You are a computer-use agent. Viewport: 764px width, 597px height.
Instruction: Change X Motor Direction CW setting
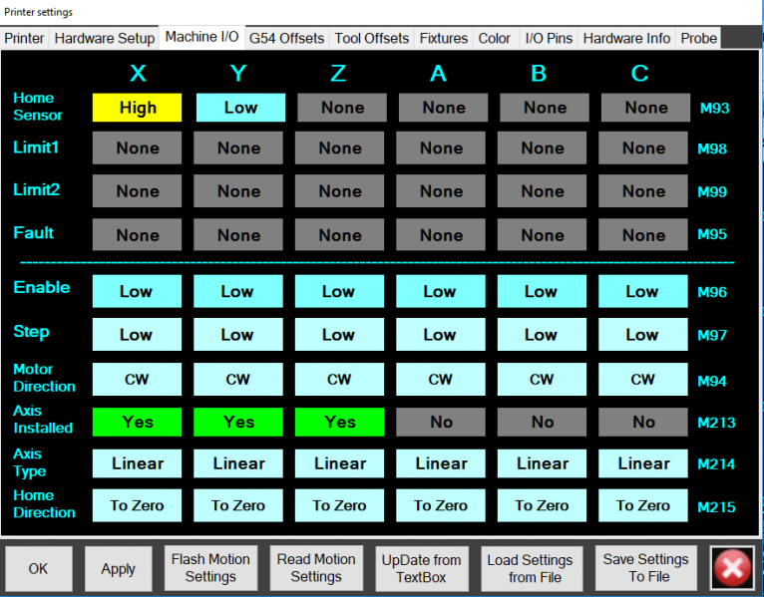click(x=138, y=379)
